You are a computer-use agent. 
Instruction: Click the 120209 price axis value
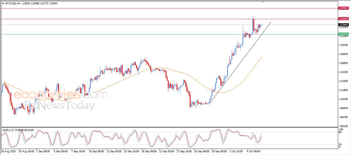click(x=343, y=45)
